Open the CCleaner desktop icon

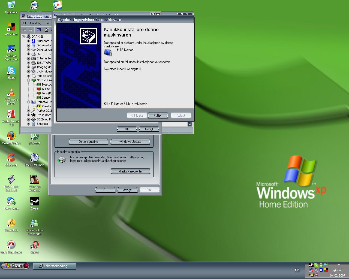[x=11, y=160]
